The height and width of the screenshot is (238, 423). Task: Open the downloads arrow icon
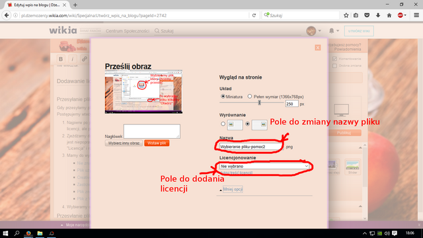click(x=378, y=15)
